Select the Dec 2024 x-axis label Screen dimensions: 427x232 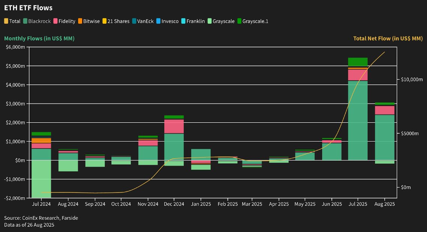[174, 204]
